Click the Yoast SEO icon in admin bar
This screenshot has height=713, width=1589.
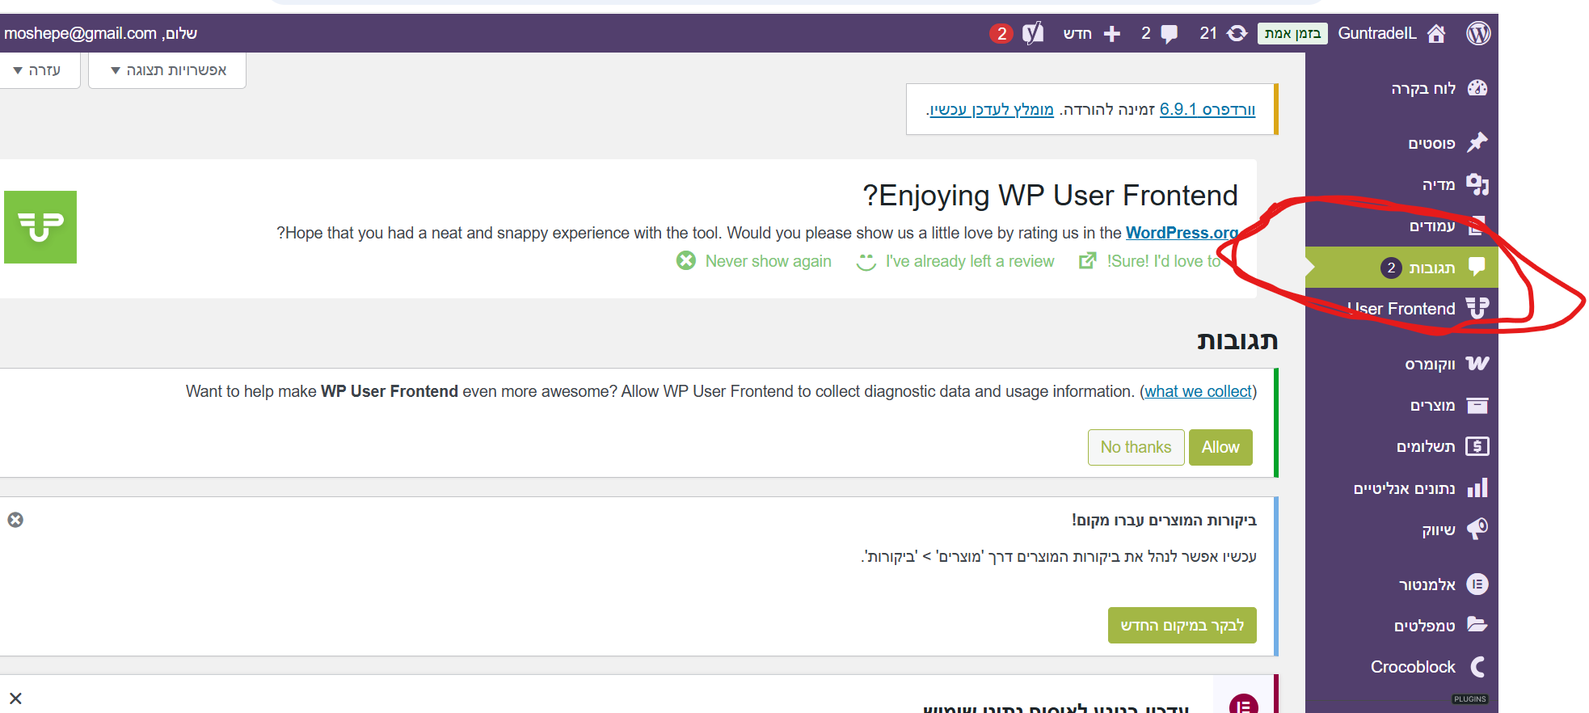[1032, 33]
